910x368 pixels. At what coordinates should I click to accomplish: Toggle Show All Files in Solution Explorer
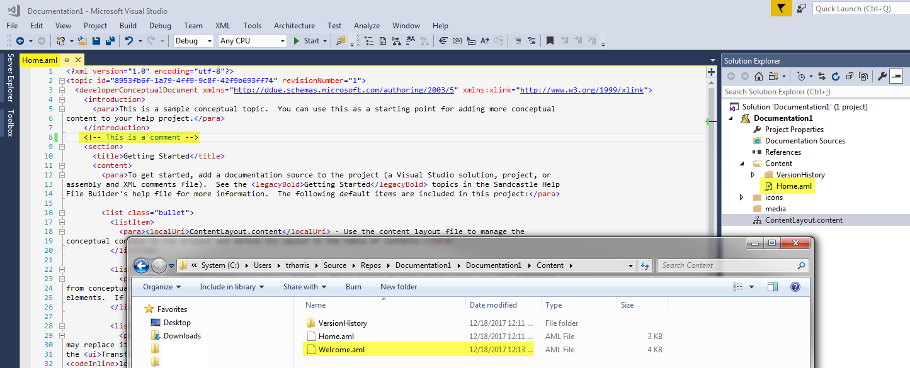point(863,76)
